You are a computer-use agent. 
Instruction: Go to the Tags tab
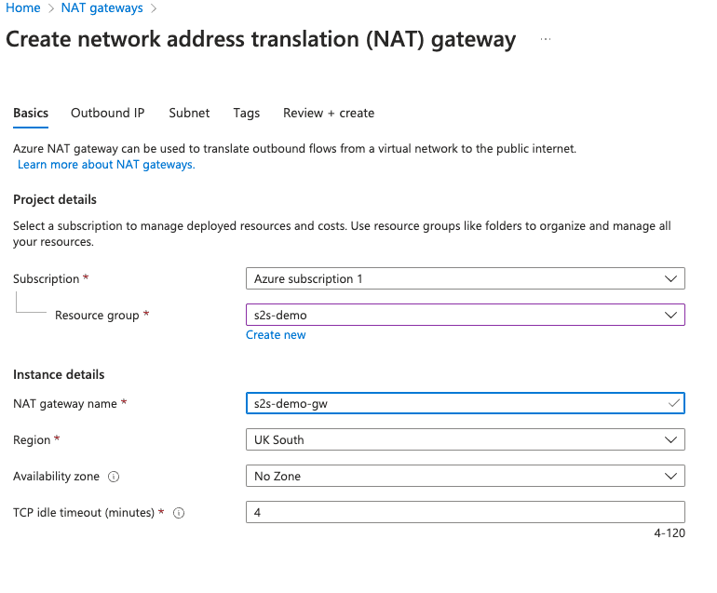[x=247, y=113]
